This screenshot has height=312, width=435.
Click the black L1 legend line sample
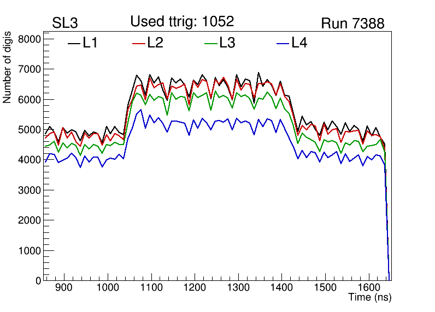tap(74, 43)
